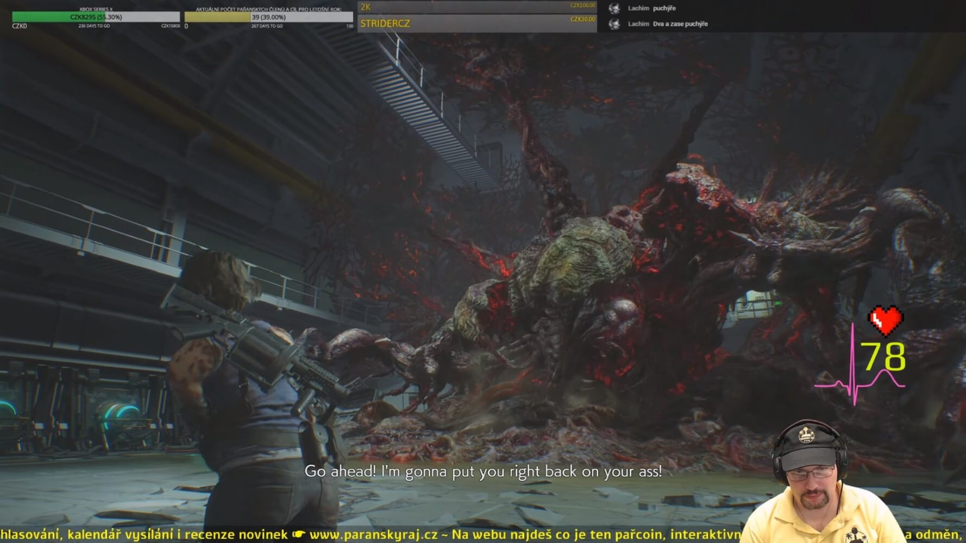Click the "236 DAYS TO GO" label
Viewport: 966px width, 543px height.
[x=94, y=26]
